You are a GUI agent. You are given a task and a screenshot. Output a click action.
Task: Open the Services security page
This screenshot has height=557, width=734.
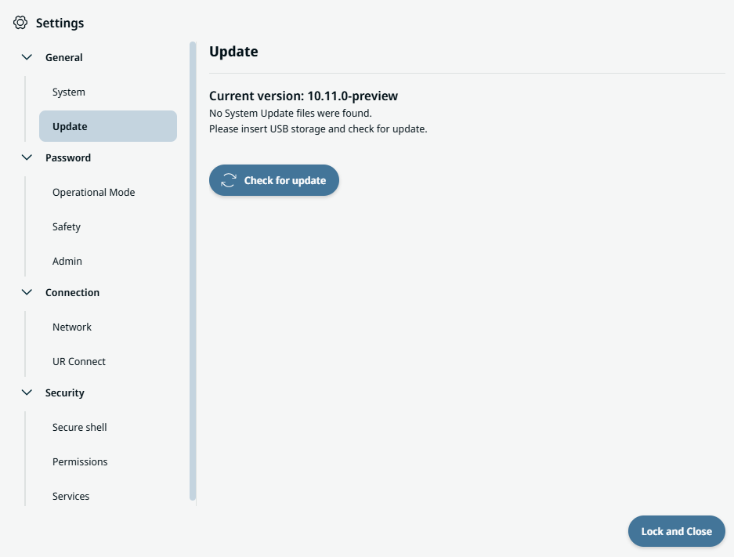(71, 496)
